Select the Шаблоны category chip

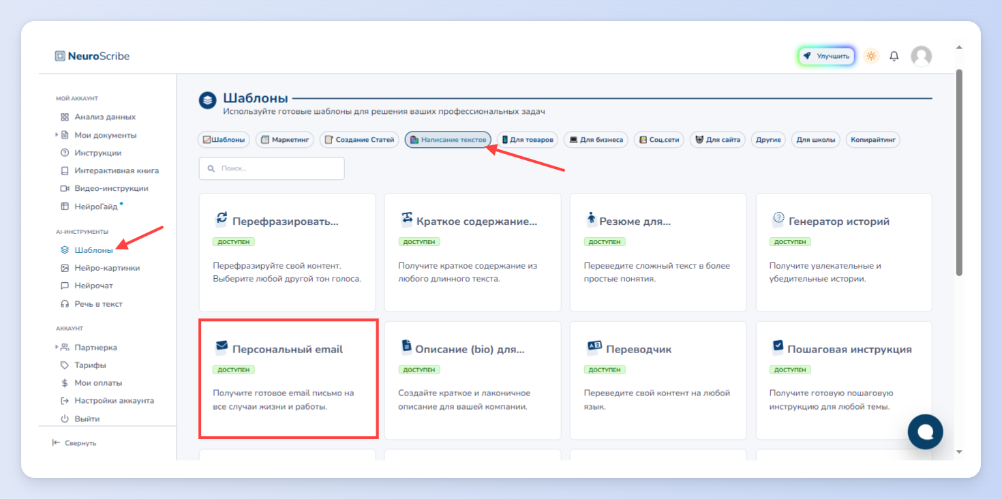(x=224, y=140)
